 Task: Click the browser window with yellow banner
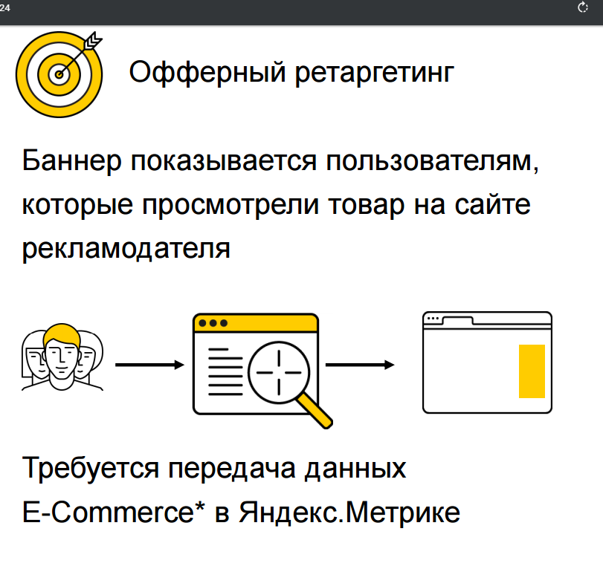(x=487, y=362)
